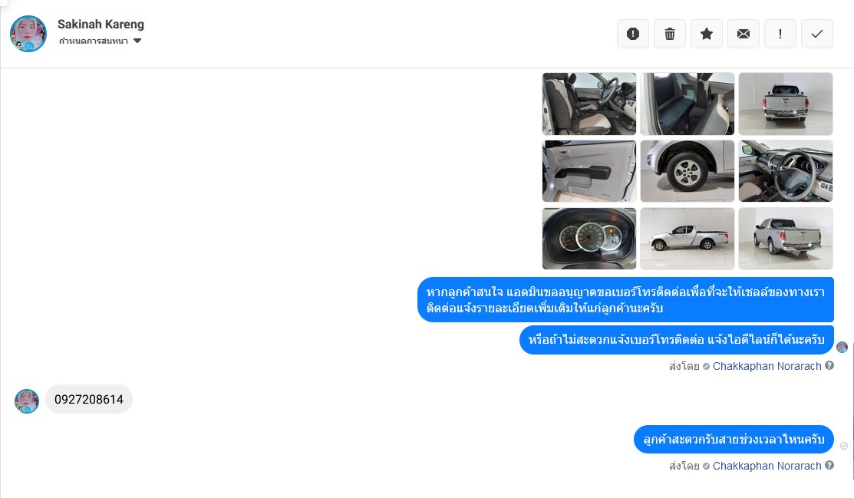Star this conversation as follow-up

(x=707, y=34)
